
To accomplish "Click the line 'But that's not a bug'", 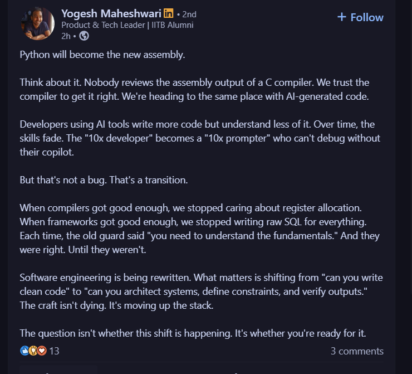I will tap(104, 181).
